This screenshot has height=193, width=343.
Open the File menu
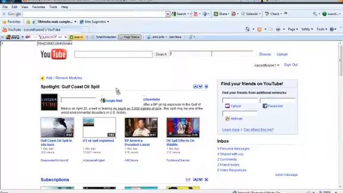click(x=5, y=7)
